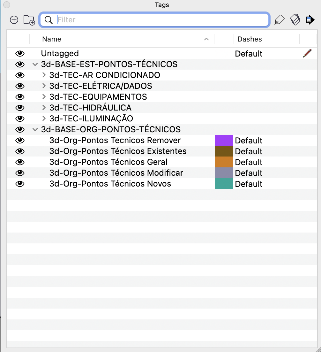The image size is (321, 352).
Task: Toggle visibility of 3d-BASE-EST-PONTOS-TÉCNICOS folder
Action: pos(20,64)
